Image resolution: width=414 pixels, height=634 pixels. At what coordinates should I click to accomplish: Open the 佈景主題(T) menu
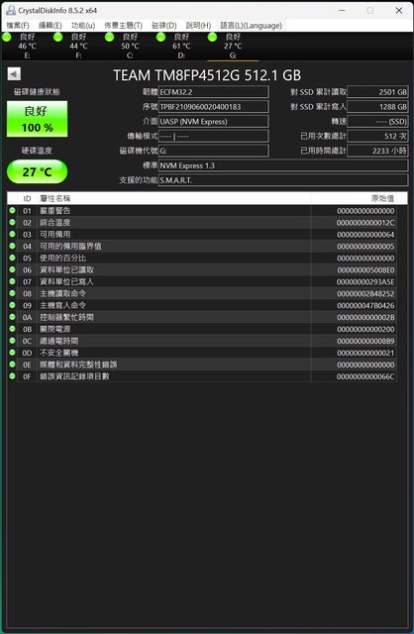point(124,26)
